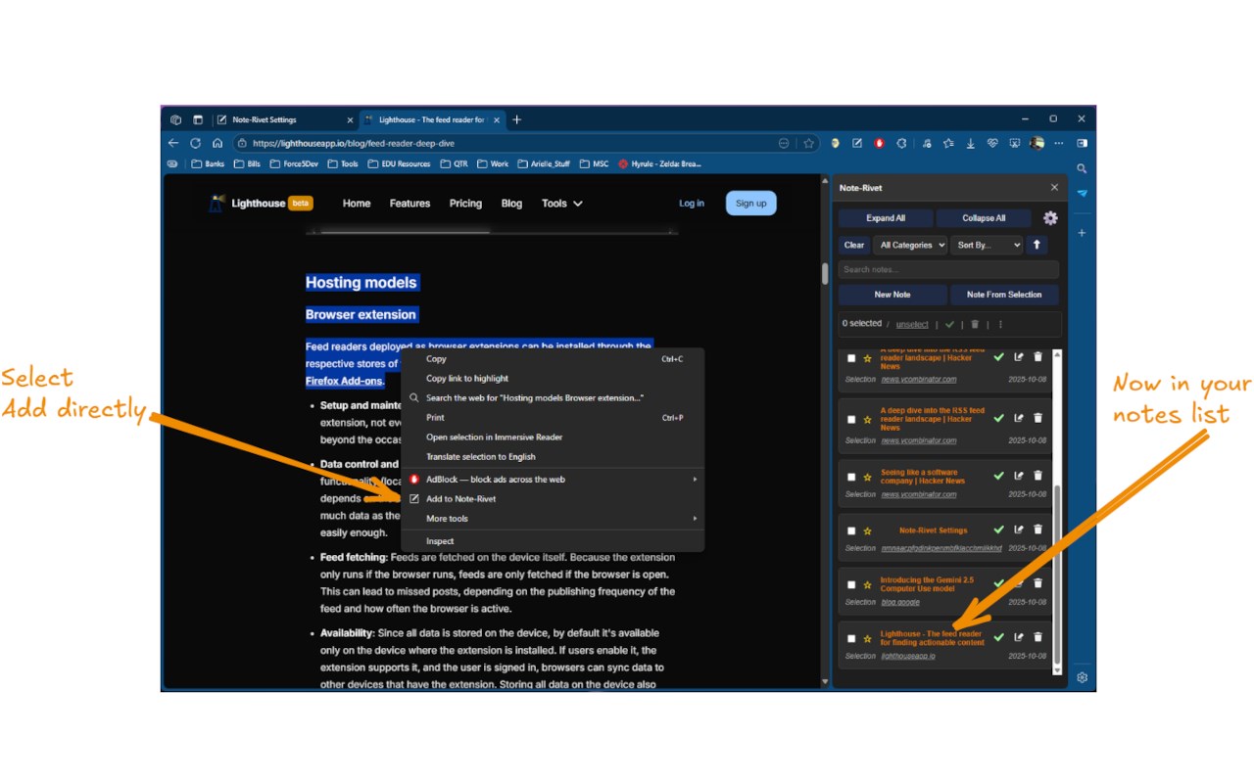The width and height of the screenshot is (1254, 783).
Task: Click the Sign up button on Lighthouse
Action: (750, 204)
